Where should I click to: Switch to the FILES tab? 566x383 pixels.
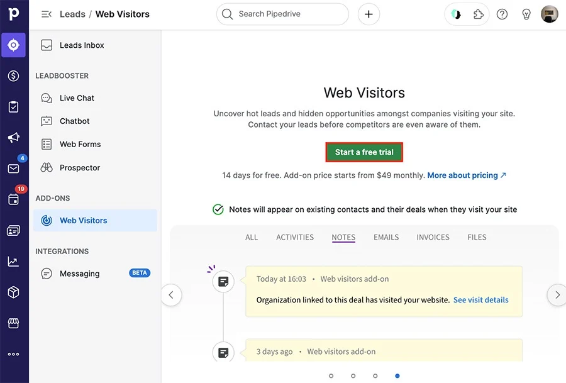coord(477,237)
